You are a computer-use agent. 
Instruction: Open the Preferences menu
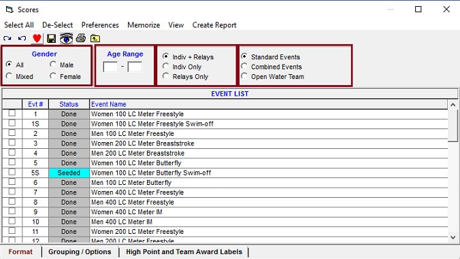[100, 25]
